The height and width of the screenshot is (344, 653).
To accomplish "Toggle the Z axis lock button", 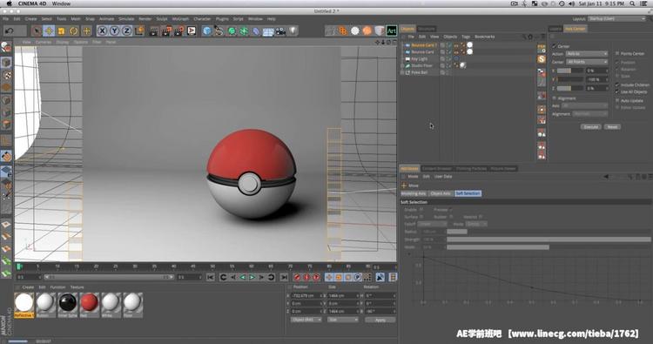I will [126, 30].
